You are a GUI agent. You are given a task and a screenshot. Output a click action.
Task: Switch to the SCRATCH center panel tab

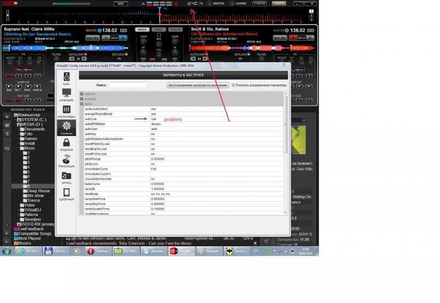click(x=175, y=30)
